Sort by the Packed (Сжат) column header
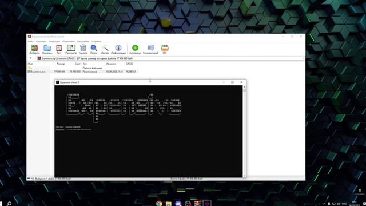This screenshot has width=366, height=206. point(78,64)
